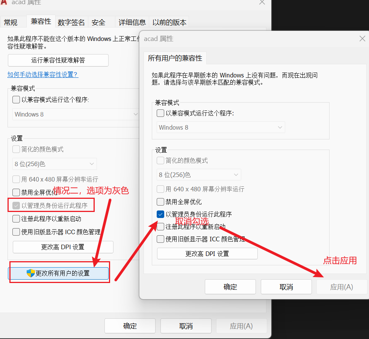Open the 8 位(256)色 dropdown in the front dialog
This screenshot has height=339, width=369.
pyautogui.click(x=199, y=175)
